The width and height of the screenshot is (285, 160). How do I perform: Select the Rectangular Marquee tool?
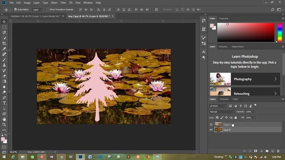pyautogui.click(x=4, y=27)
